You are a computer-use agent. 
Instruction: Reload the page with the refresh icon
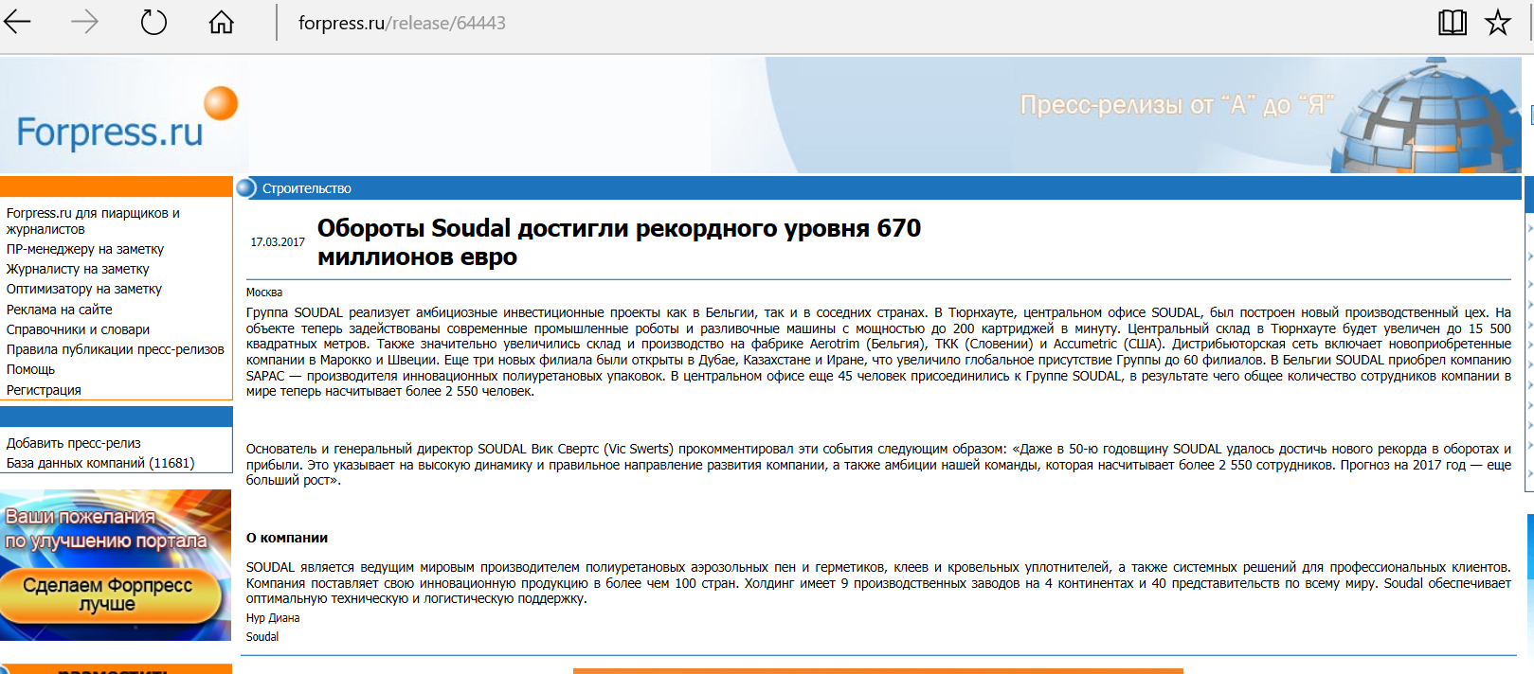(x=153, y=22)
